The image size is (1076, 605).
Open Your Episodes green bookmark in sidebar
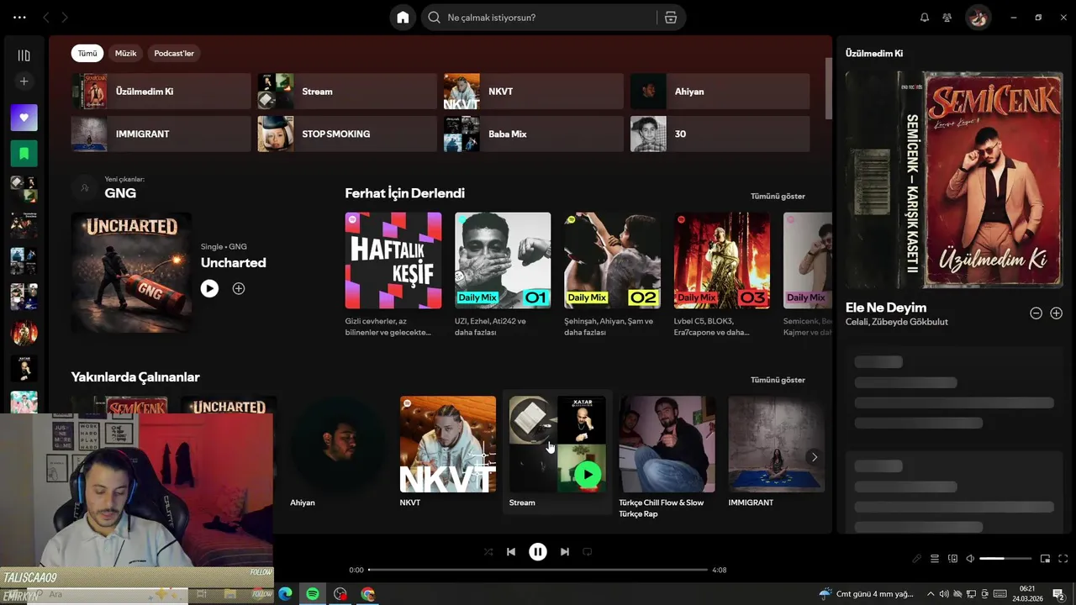(x=24, y=154)
